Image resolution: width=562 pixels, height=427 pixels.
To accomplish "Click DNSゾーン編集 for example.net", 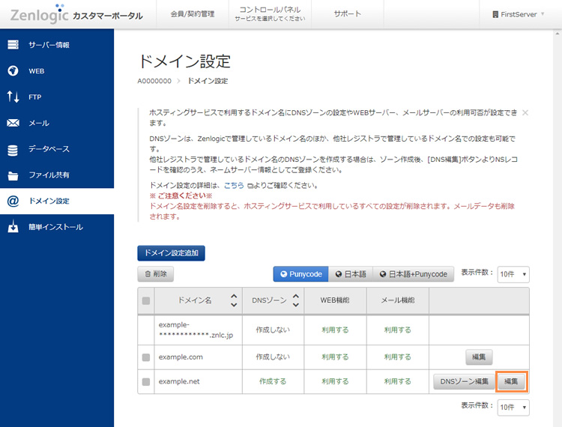I will 464,381.
